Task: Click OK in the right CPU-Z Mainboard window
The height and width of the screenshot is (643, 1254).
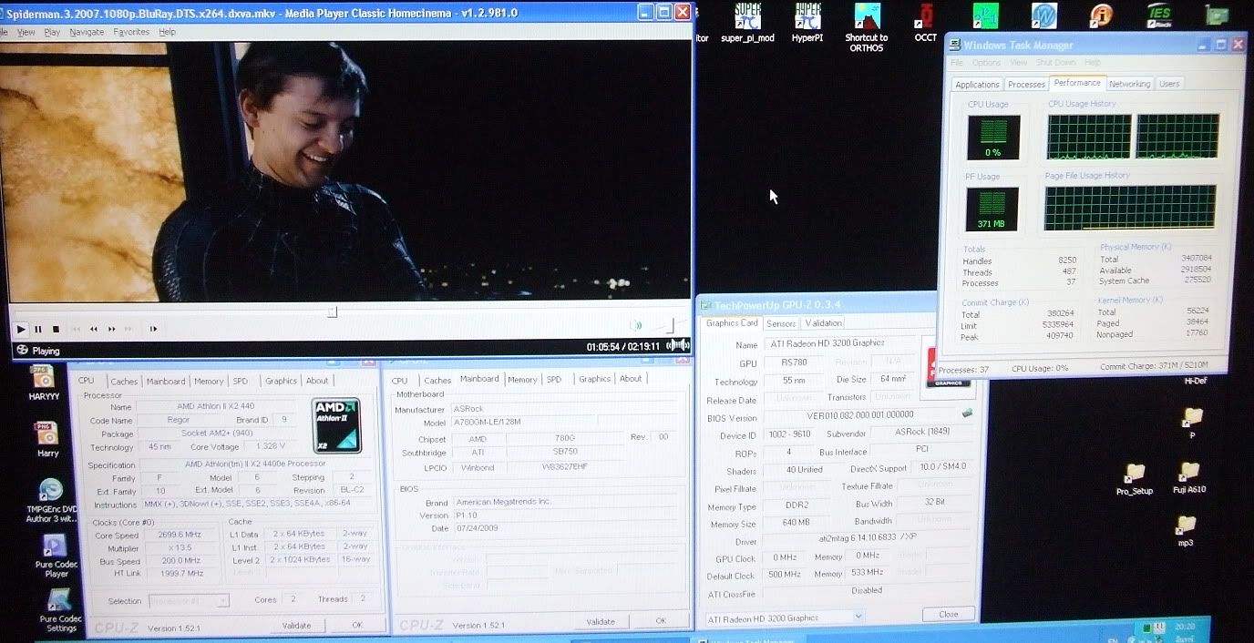Action: tap(661, 620)
